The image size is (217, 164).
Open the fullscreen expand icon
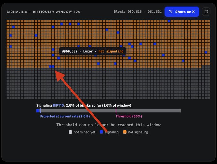click(206, 12)
